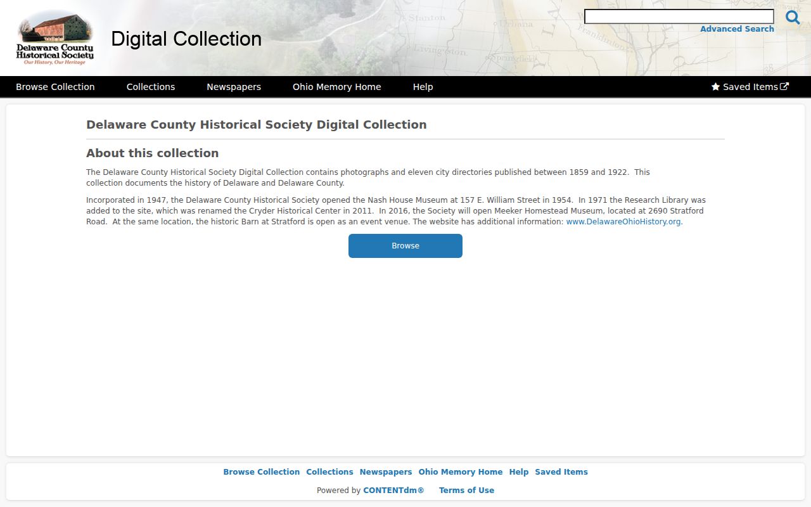Click the 'Digital Collection' header title
This screenshot has height=507, width=811.
click(186, 39)
